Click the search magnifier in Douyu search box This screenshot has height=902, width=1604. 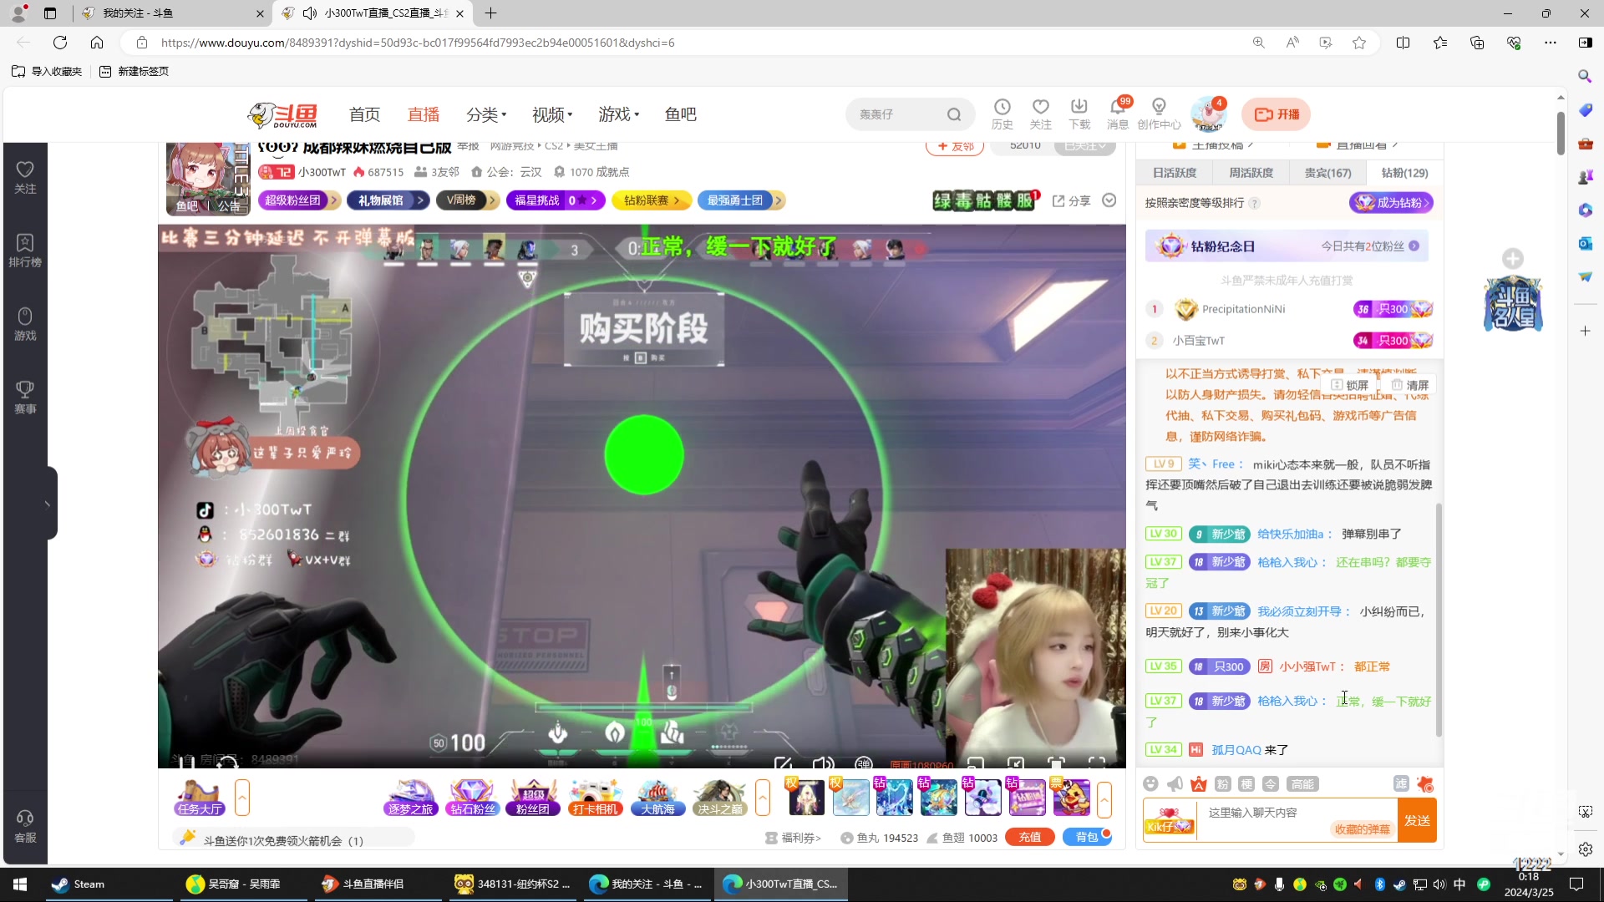[954, 114]
